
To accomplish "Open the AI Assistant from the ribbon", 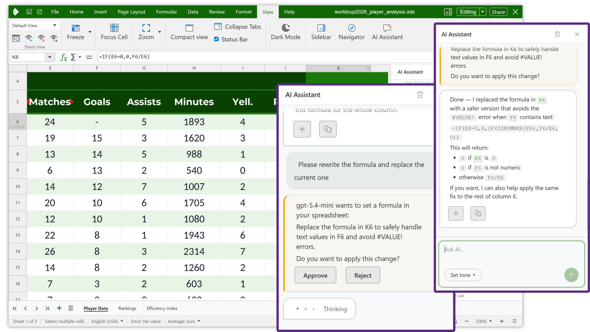I will pos(387,32).
